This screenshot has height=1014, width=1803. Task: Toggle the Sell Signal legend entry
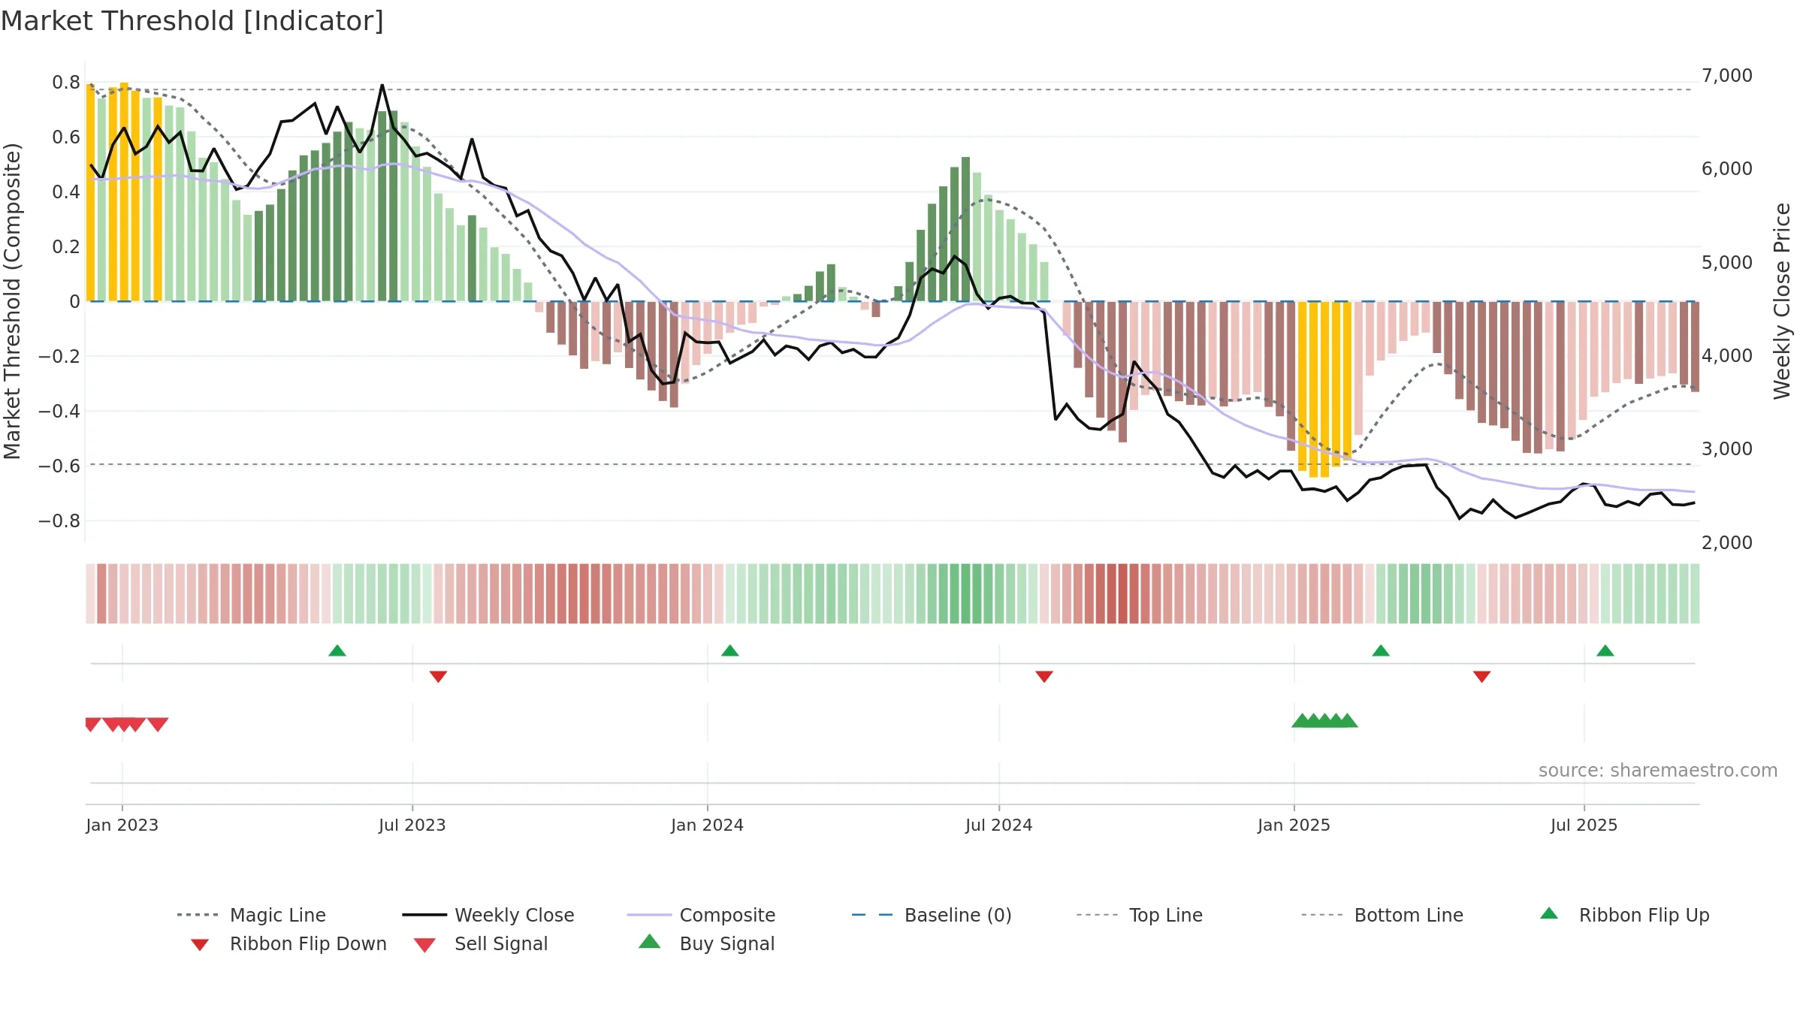[x=481, y=943]
